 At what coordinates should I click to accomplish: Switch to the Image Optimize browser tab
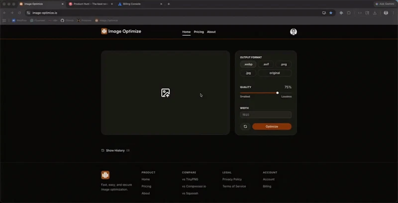tap(41, 4)
